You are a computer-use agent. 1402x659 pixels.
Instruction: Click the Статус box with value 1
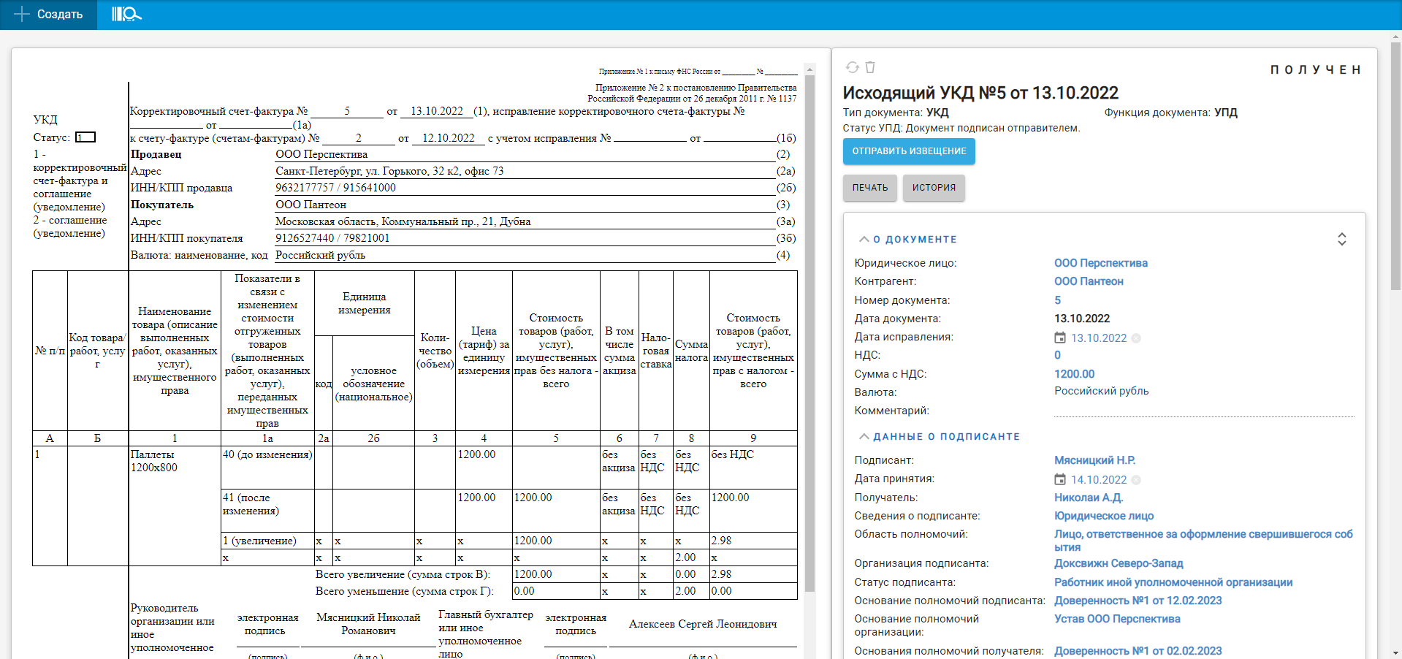(85, 137)
